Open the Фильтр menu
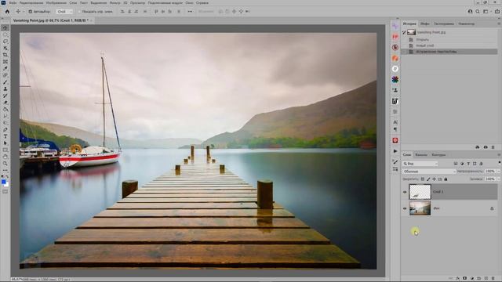Screen dimensions: 502x282 [115, 3]
